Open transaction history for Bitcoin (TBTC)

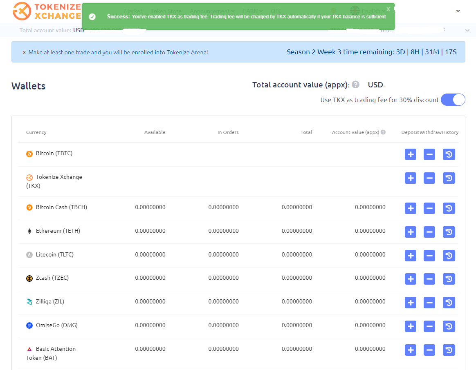(449, 154)
